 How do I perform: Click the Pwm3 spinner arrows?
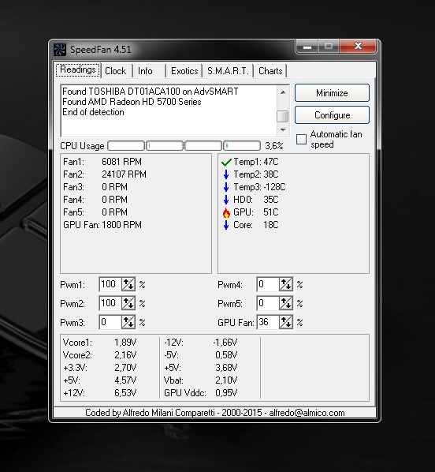(128, 322)
